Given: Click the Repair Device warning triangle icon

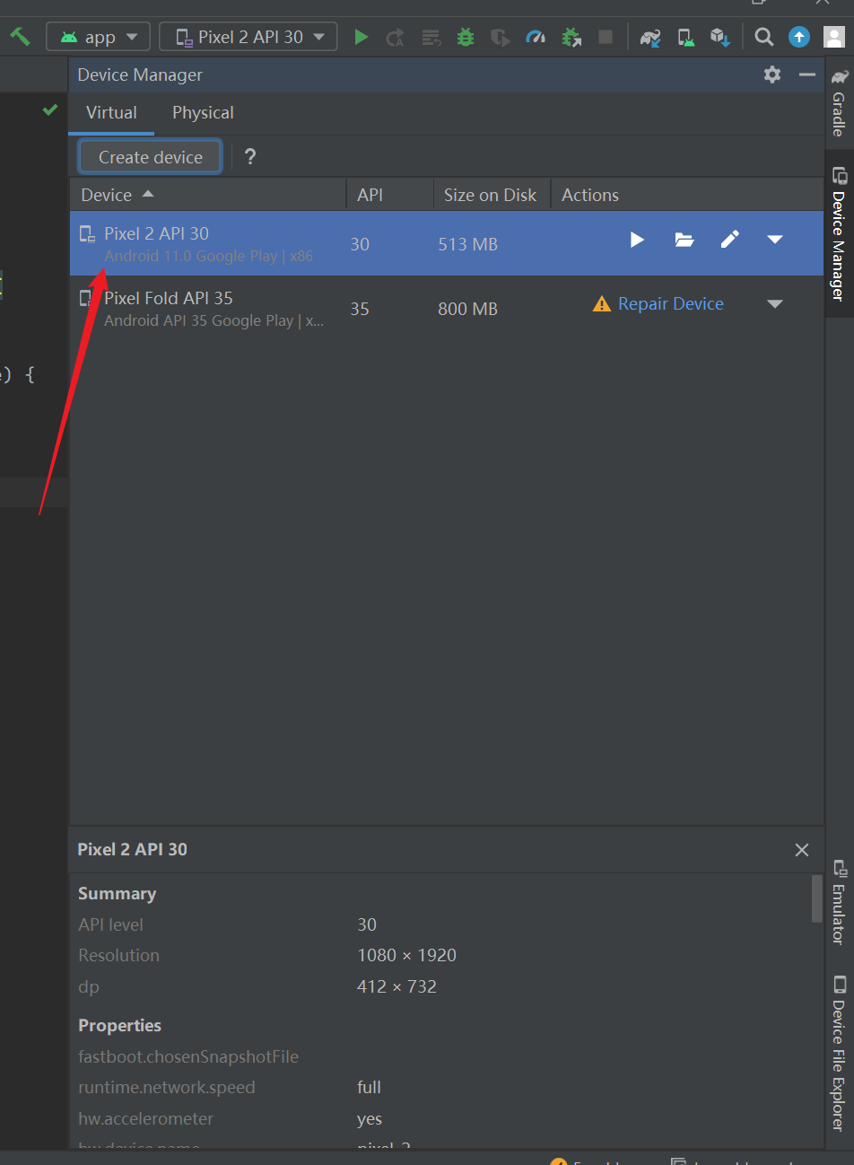Looking at the screenshot, I should [x=602, y=304].
